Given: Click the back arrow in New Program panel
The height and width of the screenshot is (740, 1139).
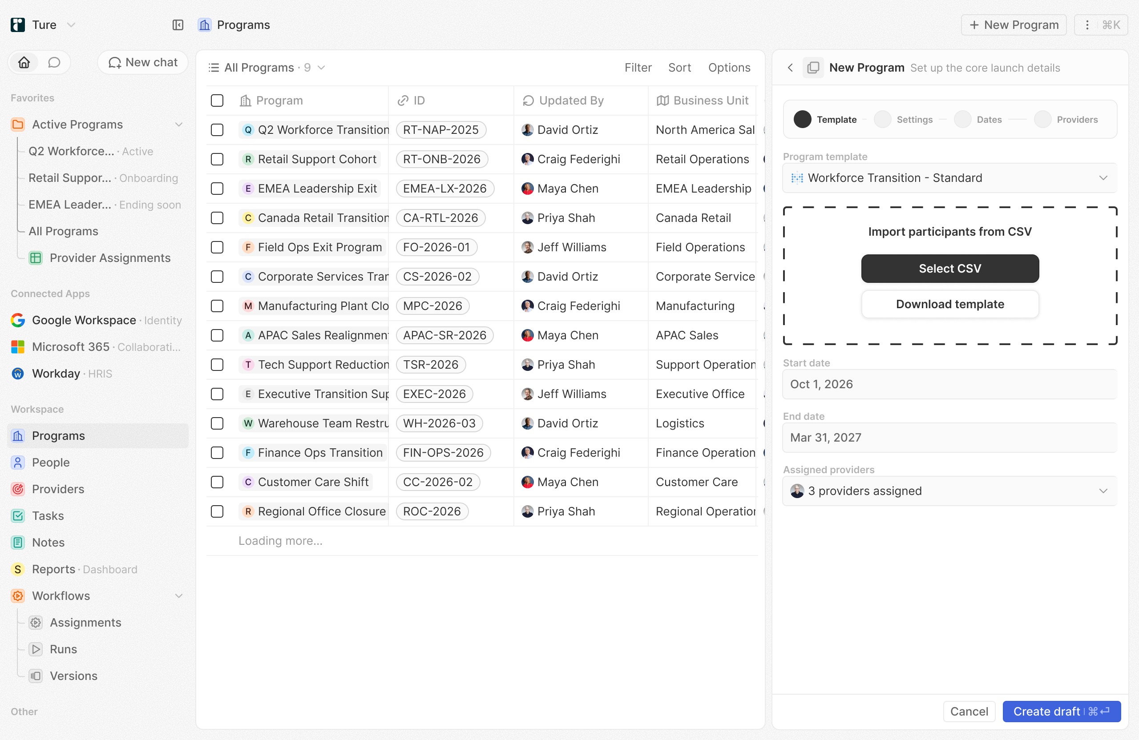Looking at the screenshot, I should pos(790,68).
